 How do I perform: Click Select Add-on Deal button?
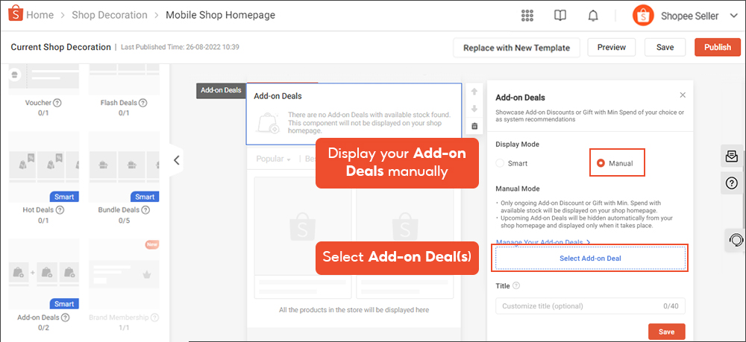pyautogui.click(x=590, y=258)
